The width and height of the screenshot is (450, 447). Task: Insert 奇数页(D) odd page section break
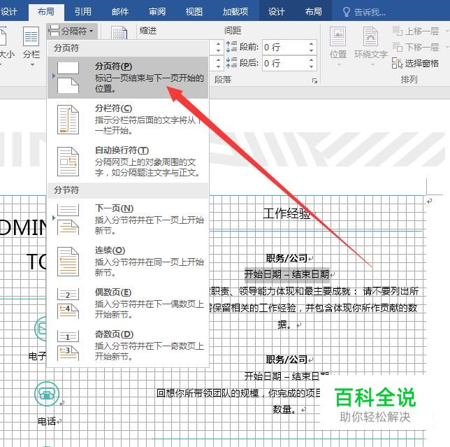pos(128,346)
